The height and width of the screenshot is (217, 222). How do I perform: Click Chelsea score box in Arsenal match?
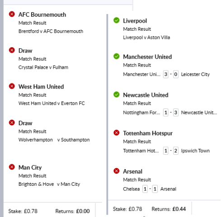click(145, 189)
